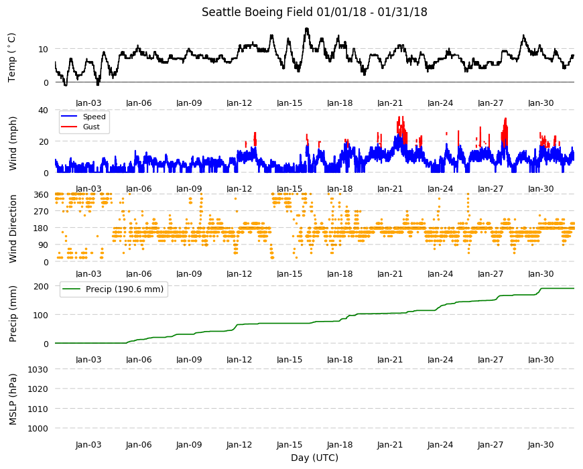The image size is (583, 469).
Task: Click the Temp (°C) axis label
Action: [12, 57]
